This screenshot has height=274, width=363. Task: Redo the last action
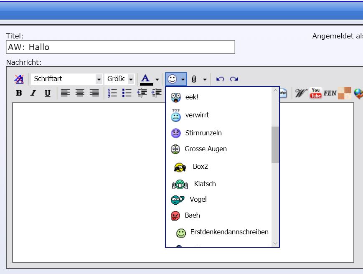234,79
